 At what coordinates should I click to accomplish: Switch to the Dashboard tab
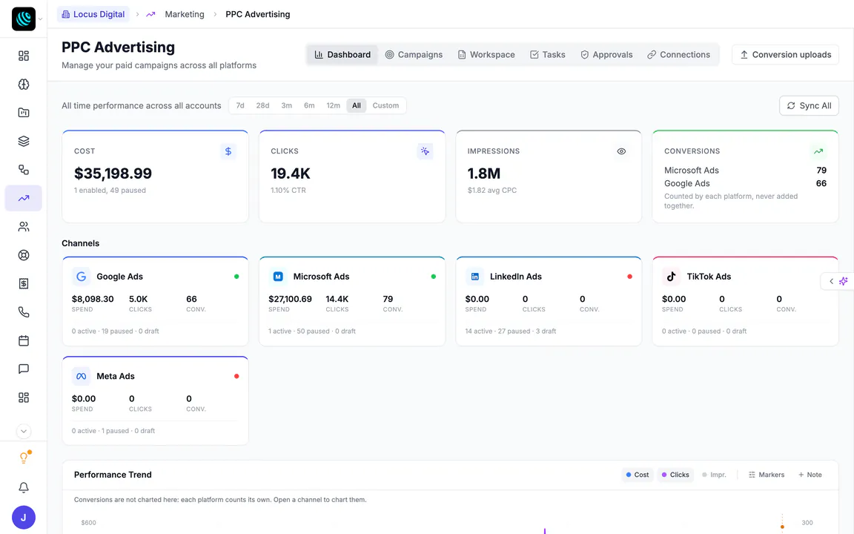pyautogui.click(x=342, y=54)
